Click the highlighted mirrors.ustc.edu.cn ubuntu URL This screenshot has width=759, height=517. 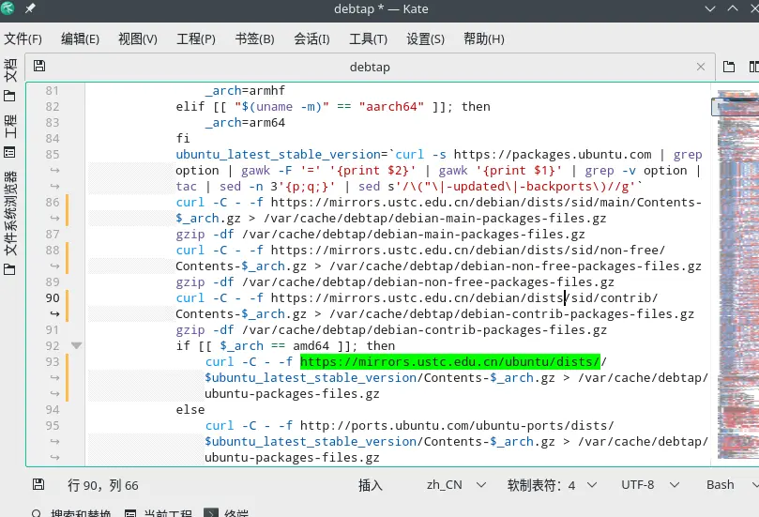pyautogui.click(x=449, y=362)
